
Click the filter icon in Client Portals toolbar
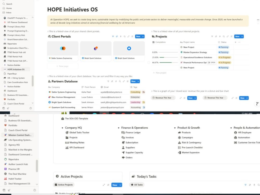tap(113, 36)
